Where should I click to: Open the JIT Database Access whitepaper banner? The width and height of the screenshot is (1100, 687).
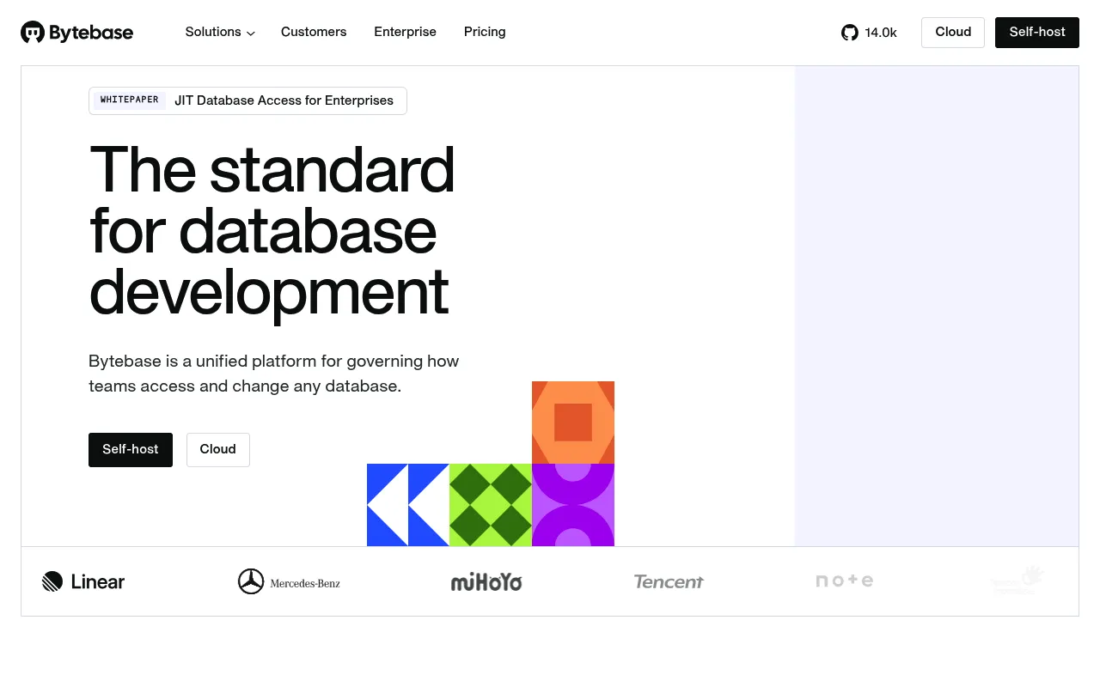(247, 100)
